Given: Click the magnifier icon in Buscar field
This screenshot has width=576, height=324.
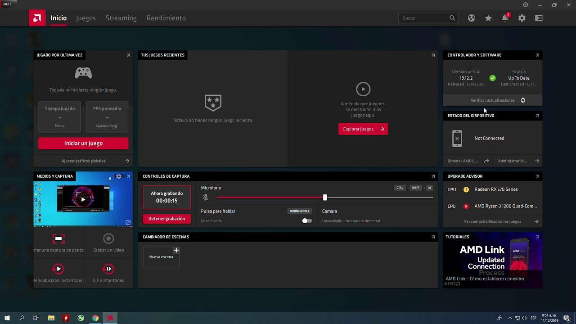Looking at the screenshot, I should click(x=452, y=18).
